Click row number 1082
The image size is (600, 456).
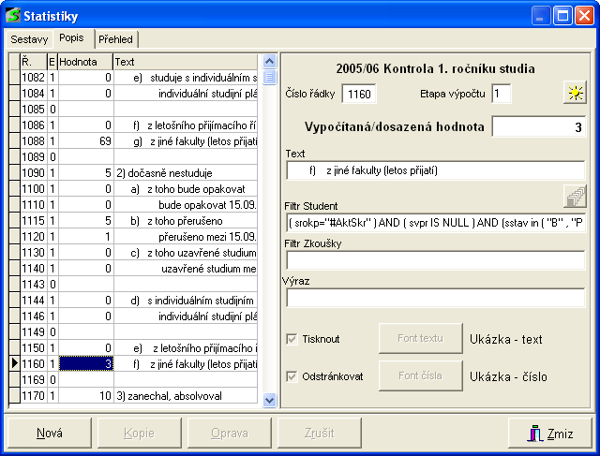coord(34,78)
